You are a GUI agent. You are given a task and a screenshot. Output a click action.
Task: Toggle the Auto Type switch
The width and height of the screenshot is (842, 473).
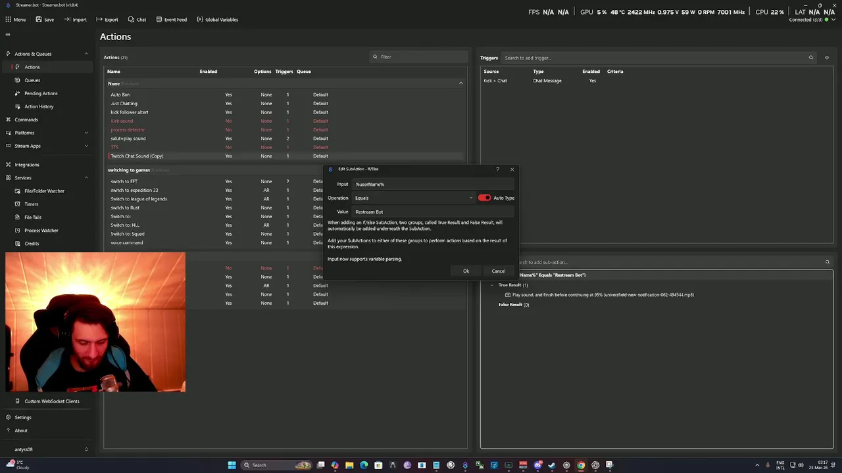click(485, 198)
